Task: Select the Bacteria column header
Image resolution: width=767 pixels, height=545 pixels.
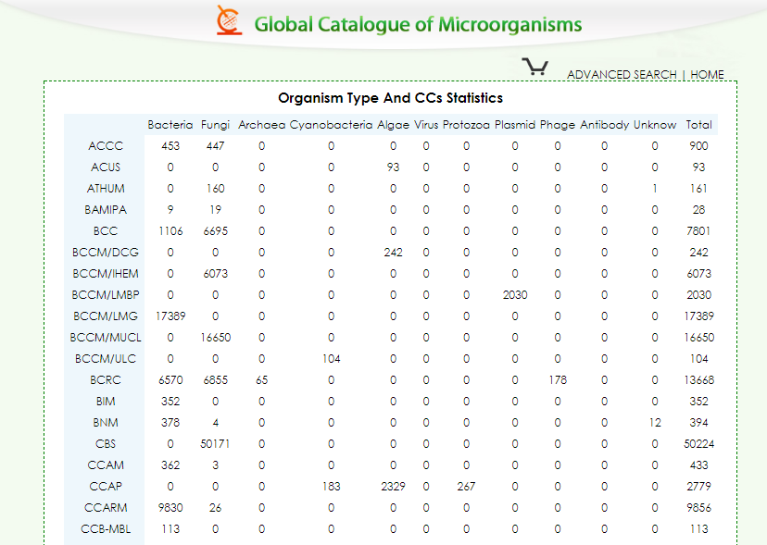Action: coord(170,125)
